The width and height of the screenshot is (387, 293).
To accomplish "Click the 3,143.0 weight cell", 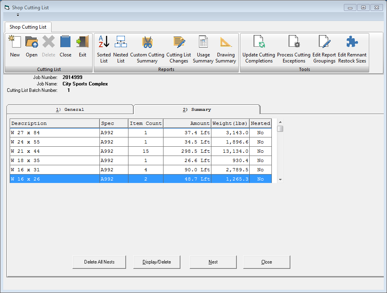I will point(230,133).
